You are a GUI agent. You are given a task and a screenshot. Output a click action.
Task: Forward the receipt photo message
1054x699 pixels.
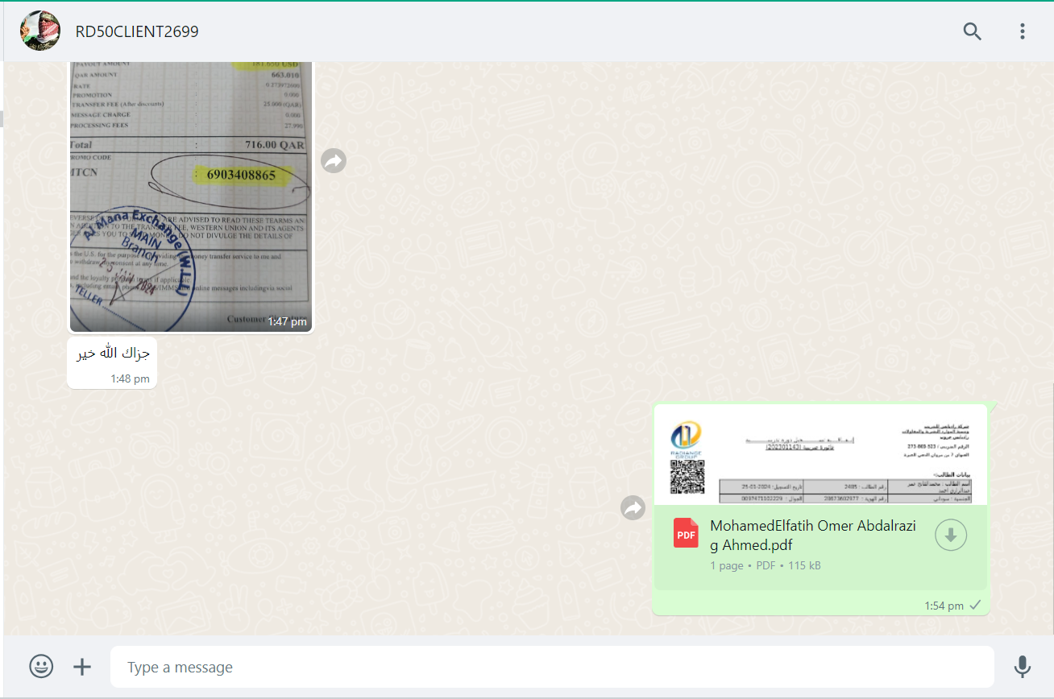click(334, 161)
